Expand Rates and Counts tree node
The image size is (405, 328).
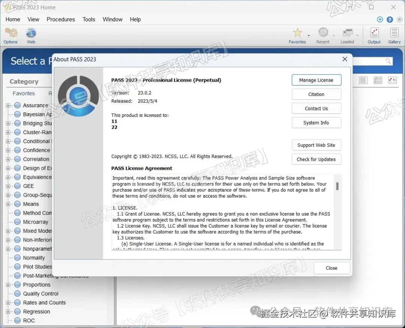coord(8,303)
